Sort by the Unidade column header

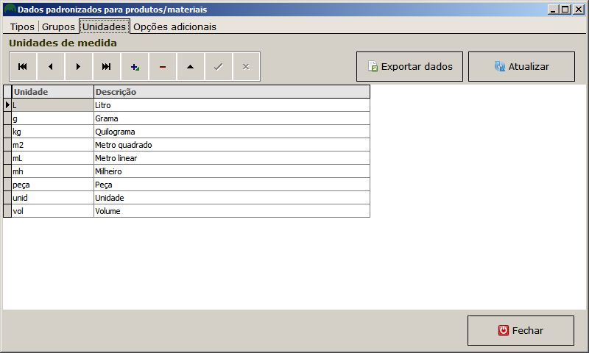click(x=52, y=91)
